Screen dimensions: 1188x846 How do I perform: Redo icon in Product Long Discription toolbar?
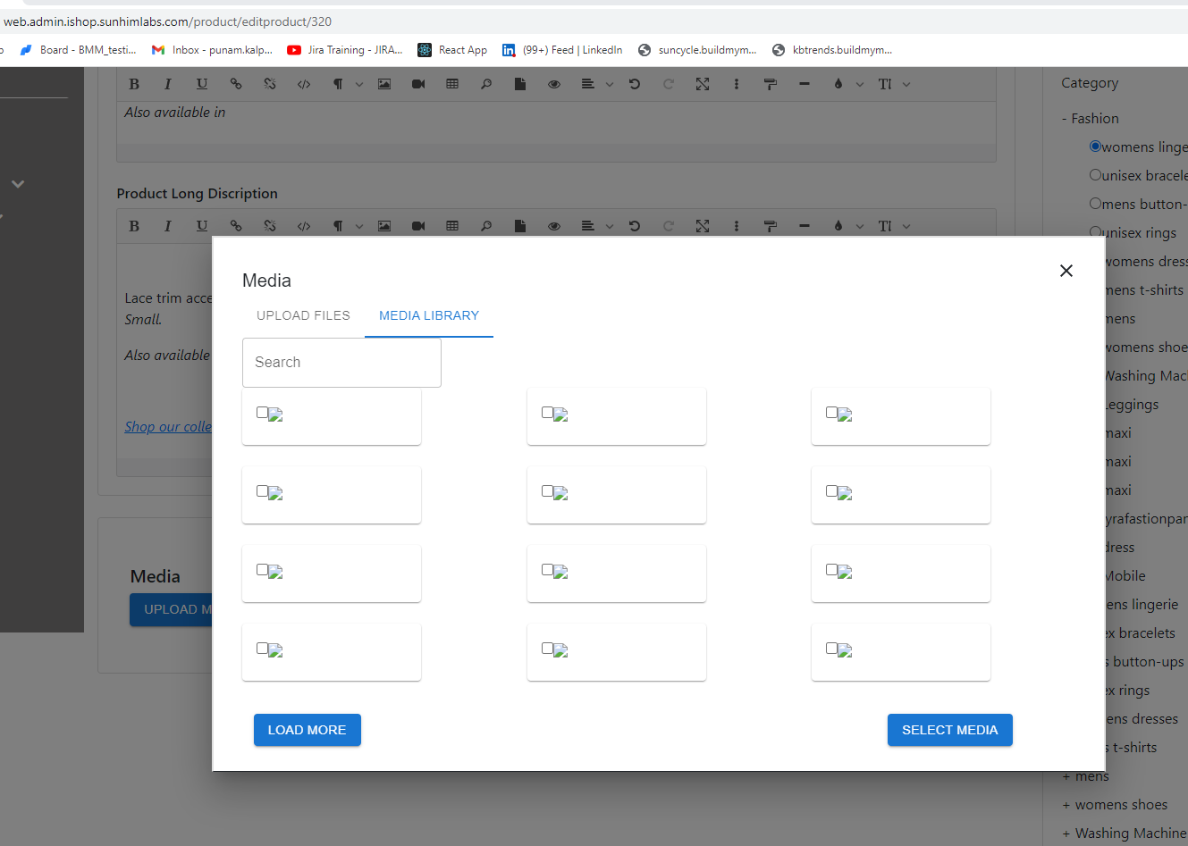pyautogui.click(x=669, y=226)
